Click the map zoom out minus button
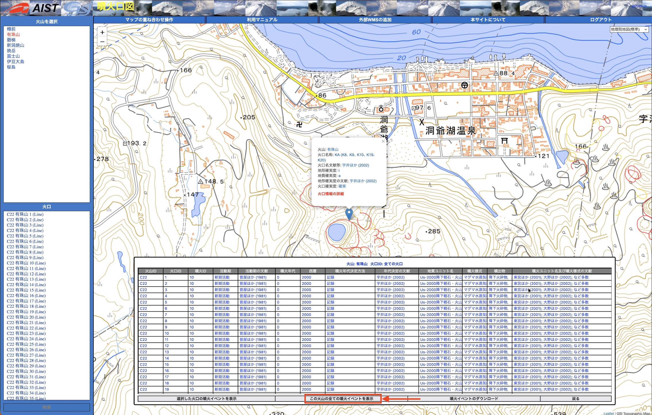 pos(102,42)
